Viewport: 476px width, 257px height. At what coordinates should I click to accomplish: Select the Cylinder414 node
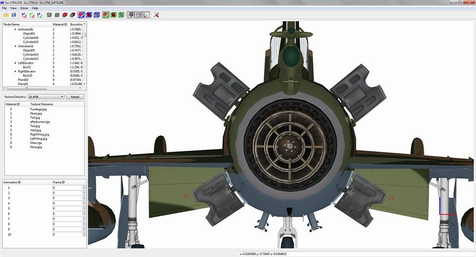[31, 54]
